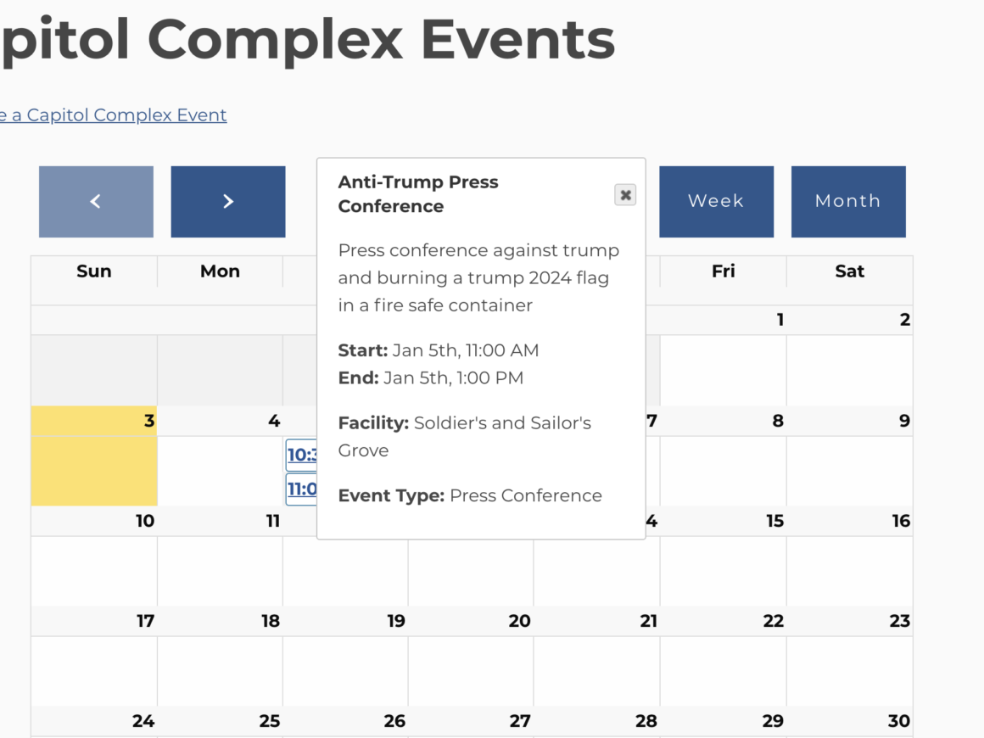This screenshot has width=984, height=738.
Task: Advance to next month with right arrow
Action: tap(227, 202)
